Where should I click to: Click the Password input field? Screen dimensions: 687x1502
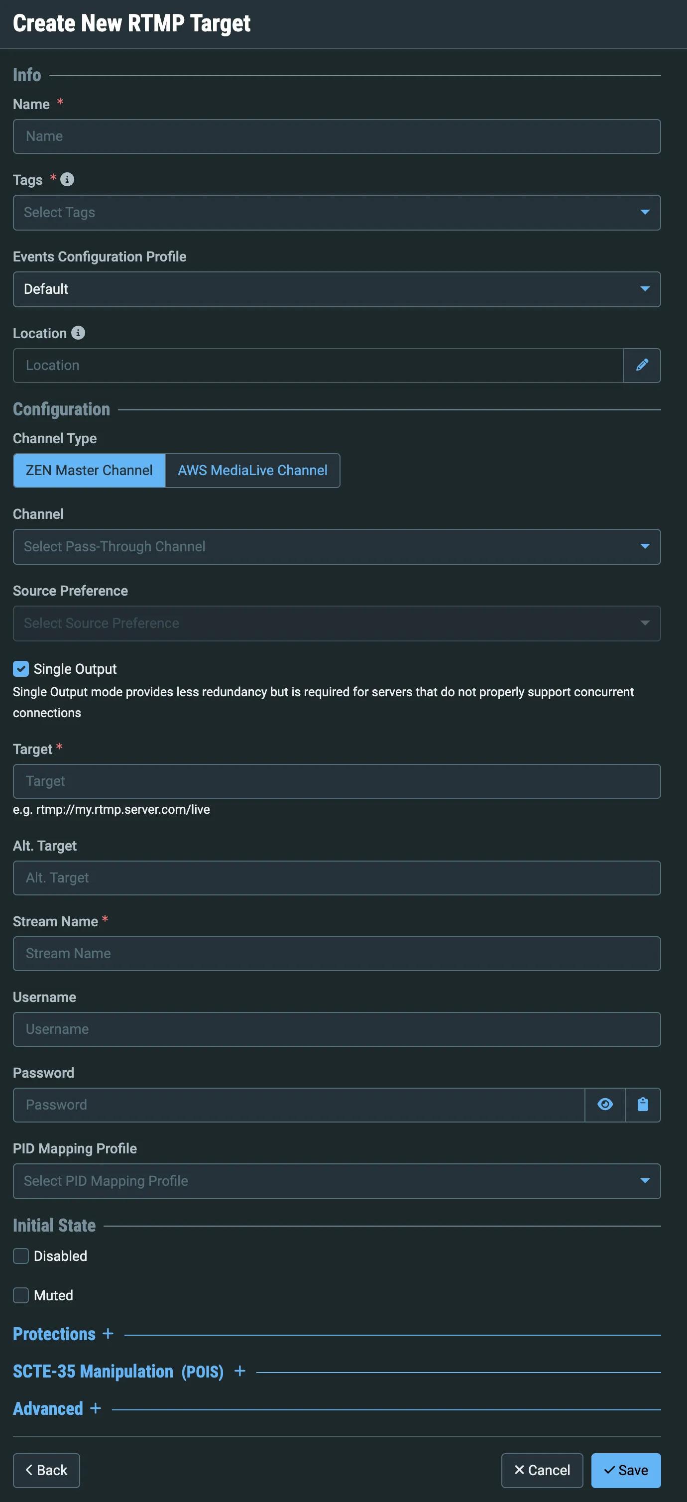299,1105
